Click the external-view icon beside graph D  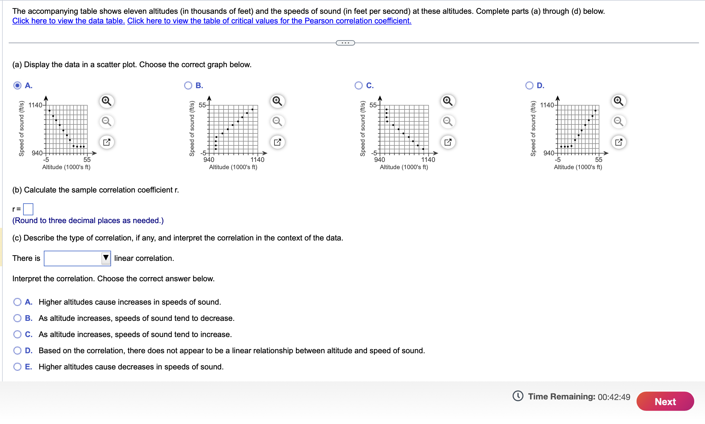tap(619, 142)
